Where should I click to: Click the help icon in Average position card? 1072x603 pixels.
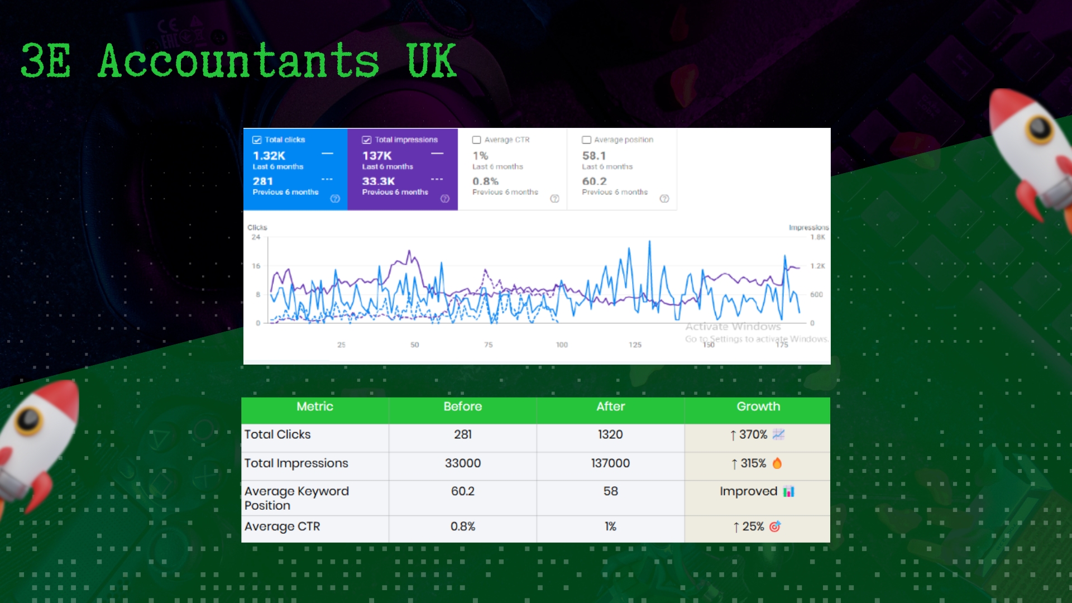click(664, 199)
